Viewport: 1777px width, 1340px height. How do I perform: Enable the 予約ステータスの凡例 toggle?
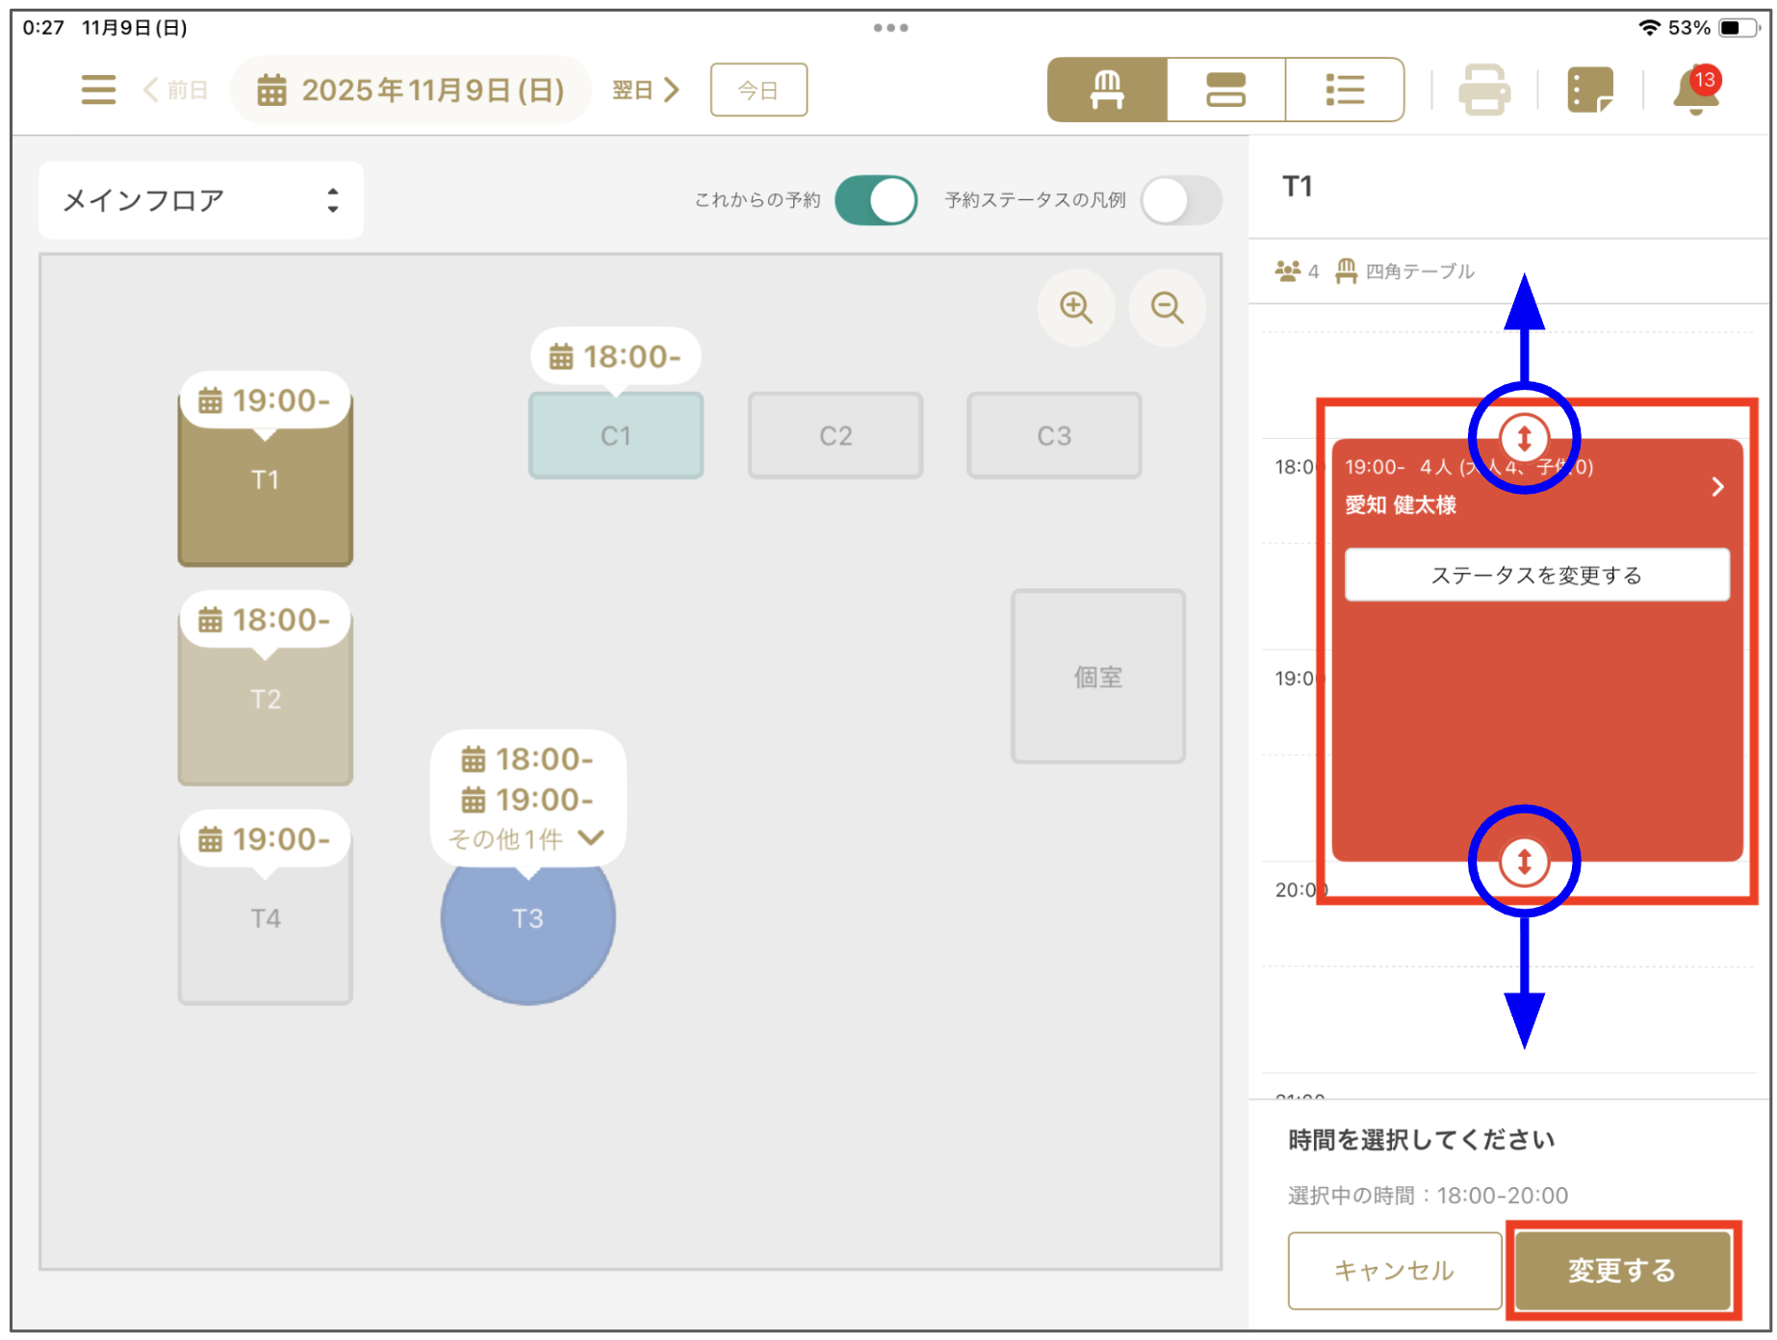click(1181, 200)
